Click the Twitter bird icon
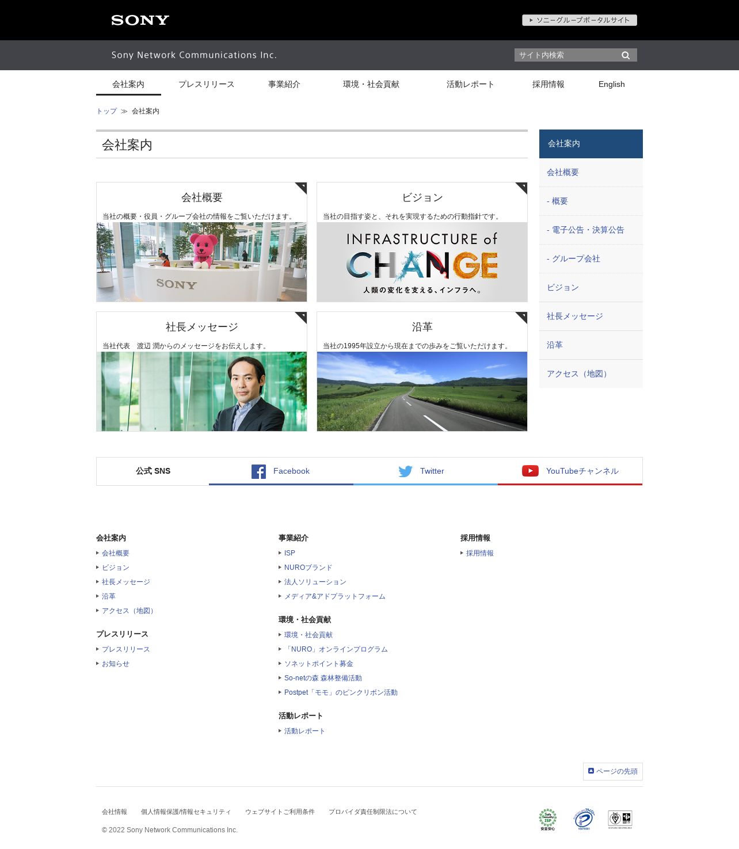This screenshot has height=849, width=739. click(405, 471)
